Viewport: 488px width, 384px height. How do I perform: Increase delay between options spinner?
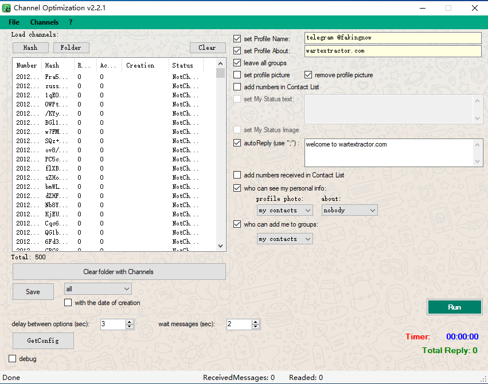pyautogui.click(x=130, y=322)
